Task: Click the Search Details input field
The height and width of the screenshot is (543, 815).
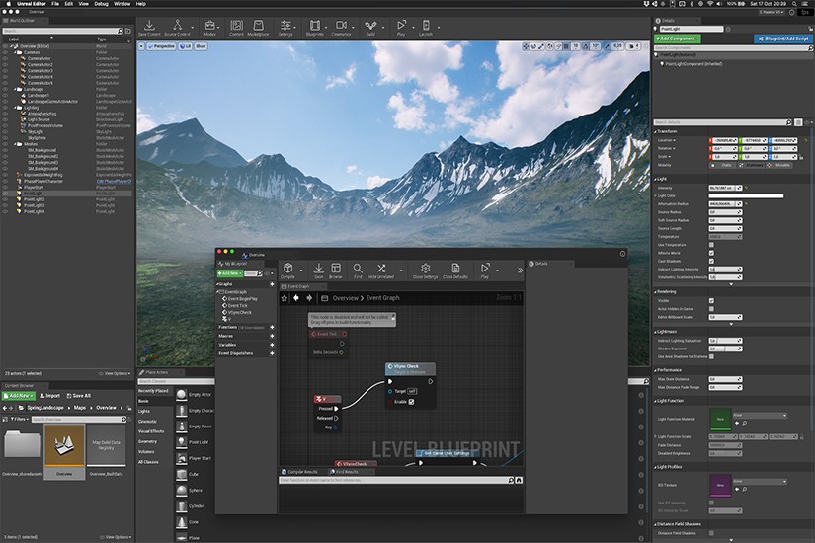Action: [x=722, y=122]
